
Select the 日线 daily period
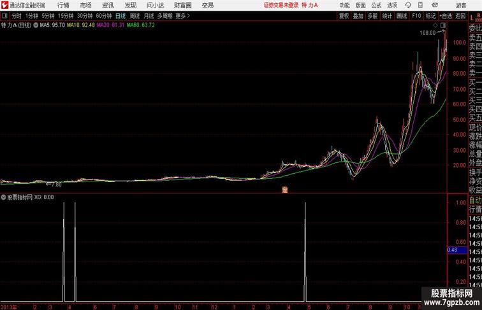click(120, 16)
